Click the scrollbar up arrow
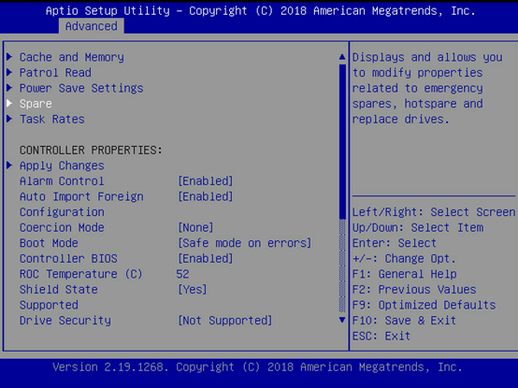518x388 pixels. click(x=342, y=57)
